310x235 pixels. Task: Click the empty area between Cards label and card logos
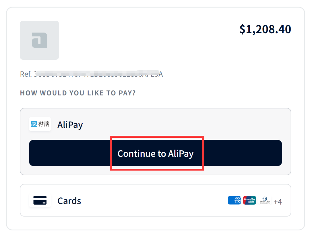pos(154,200)
